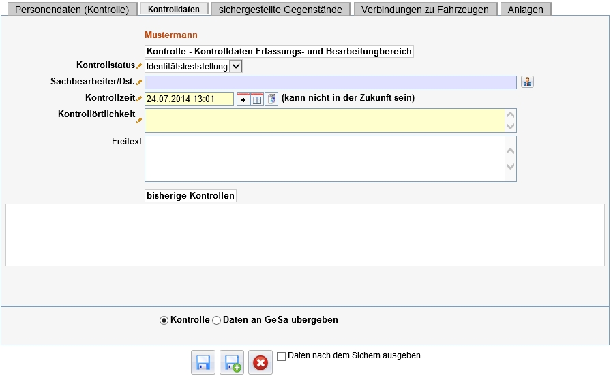Switch to Personendaten (Kontrolle) tab
This screenshot has height=380, width=611.
click(72, 10)
